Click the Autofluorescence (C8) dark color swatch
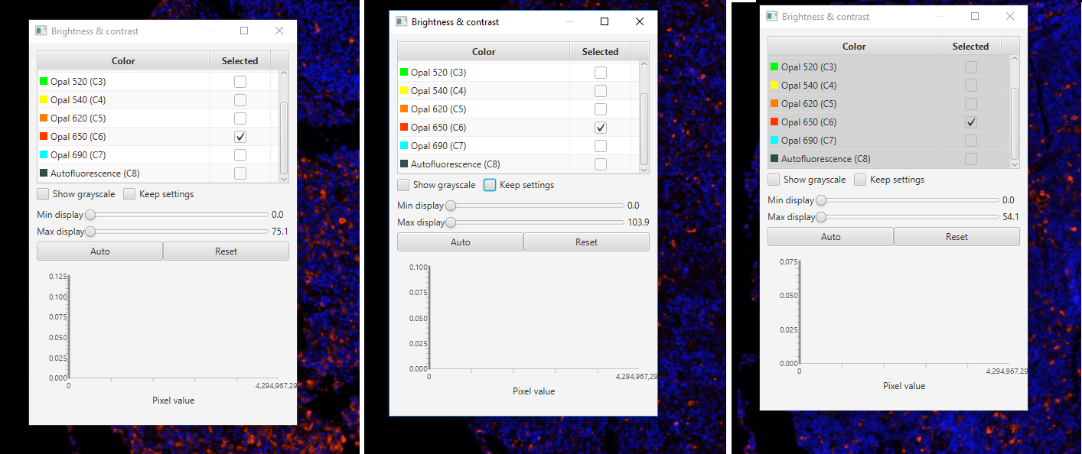 (43, 173)
